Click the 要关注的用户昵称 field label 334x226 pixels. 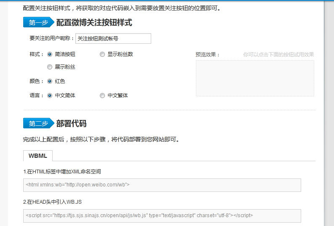coord(51,39)
